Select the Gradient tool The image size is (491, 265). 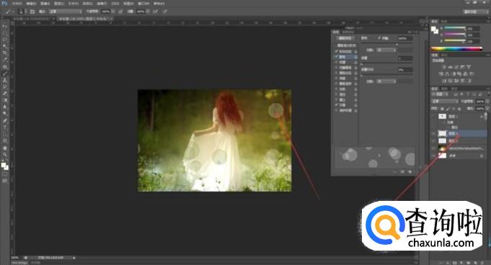click(x=5, y=100)
